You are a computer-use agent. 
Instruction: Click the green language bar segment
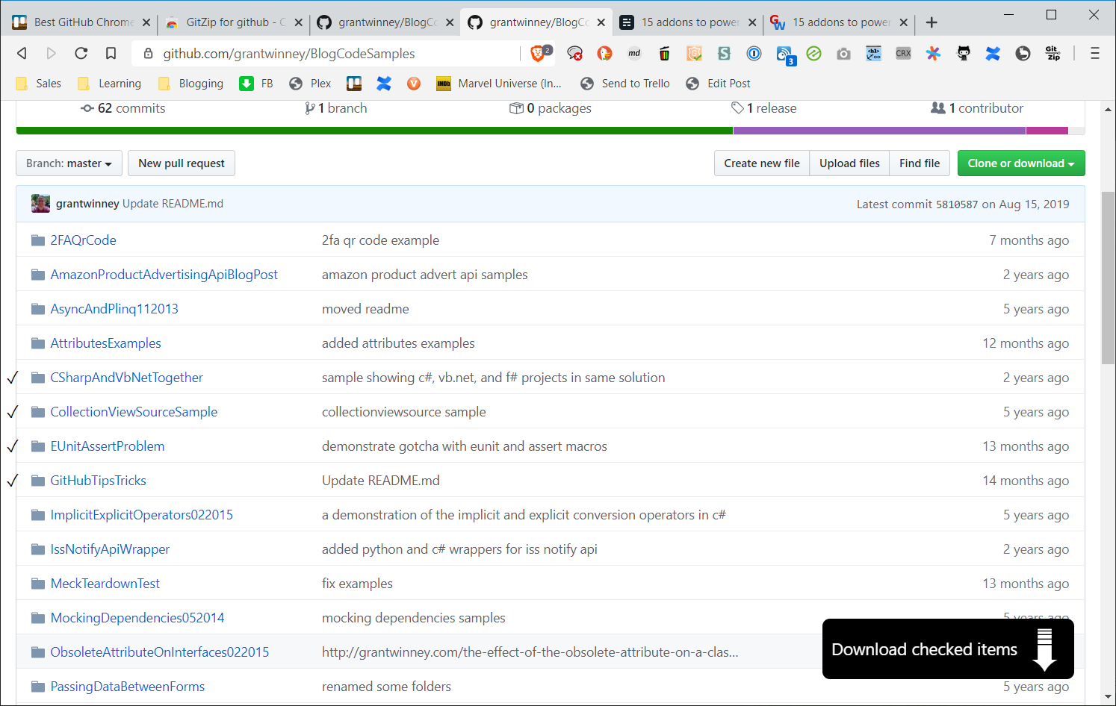click(373, 131)
